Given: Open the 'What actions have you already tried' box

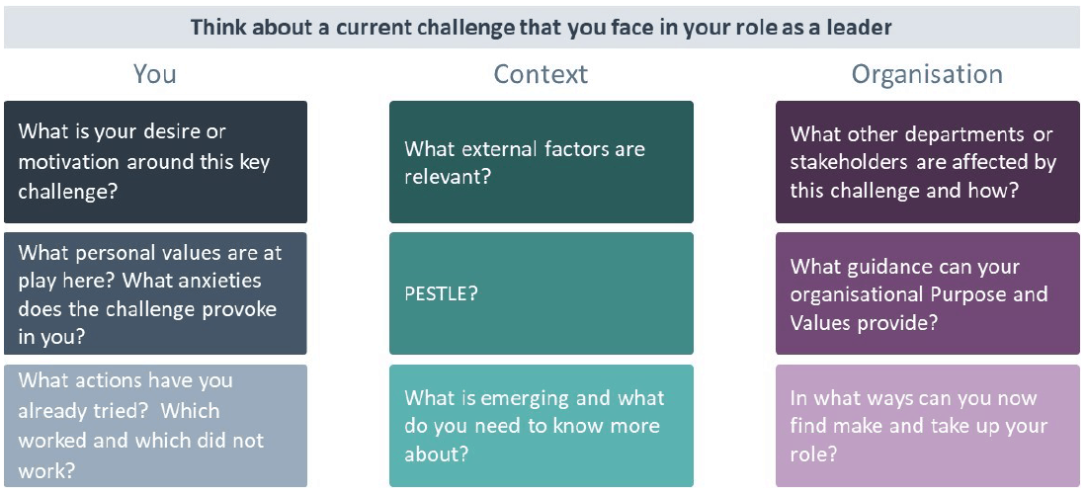Looking at the screenshot, I should pyautogui.click(x=155, y=426).
